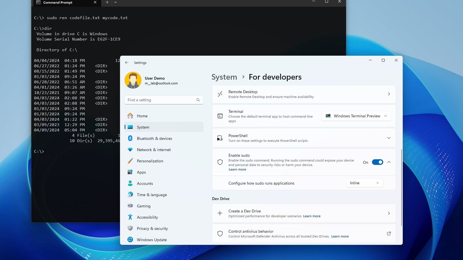The image size is (463, 260).
Task: Open the Inline sudo configuration dropdown
Action: click(364, 183)
